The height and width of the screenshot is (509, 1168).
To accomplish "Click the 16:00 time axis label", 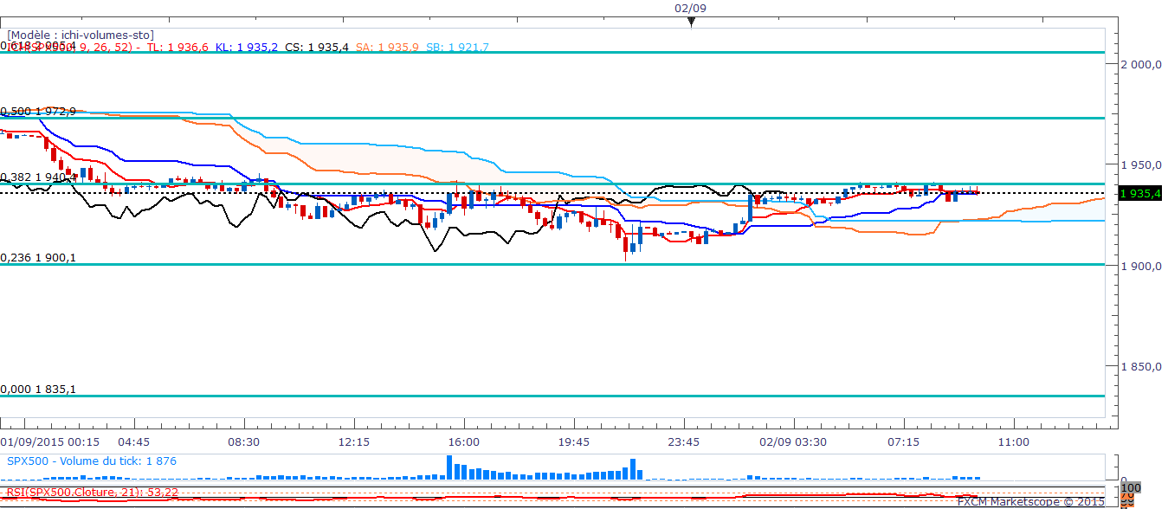I will (464, 441).
